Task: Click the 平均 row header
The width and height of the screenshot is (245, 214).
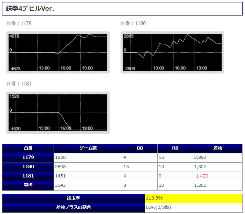Action: (x=28, y=185)
